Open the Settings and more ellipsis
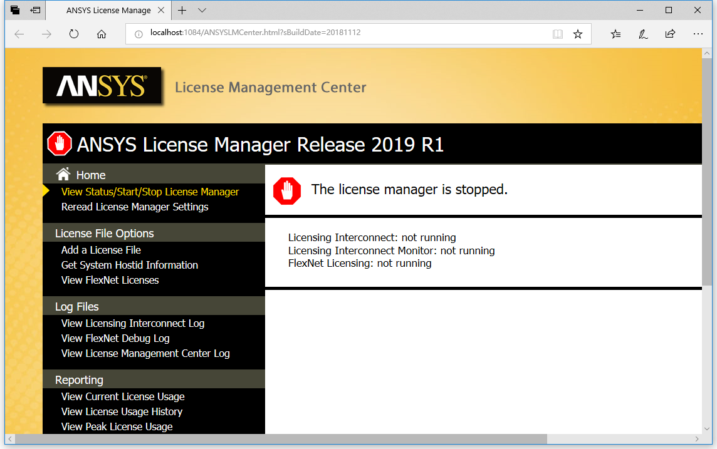This screenshot has height=449, width=717. [x=698, y=34]
